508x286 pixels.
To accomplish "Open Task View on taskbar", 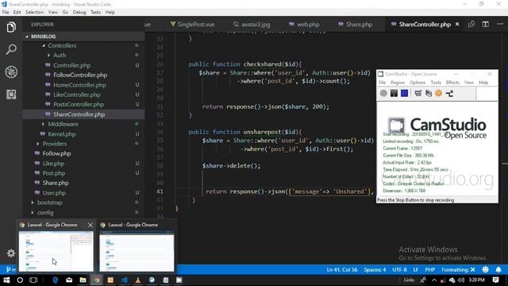I will [x=33, y=280].
